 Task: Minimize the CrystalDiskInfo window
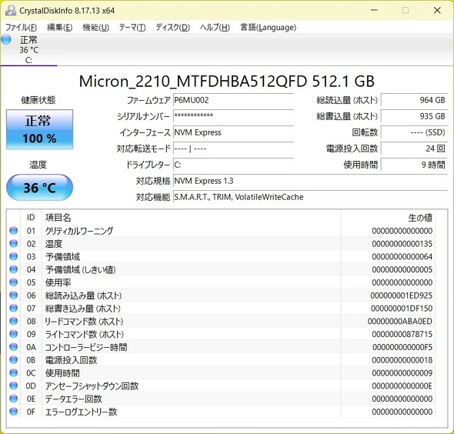coord(374,10)
